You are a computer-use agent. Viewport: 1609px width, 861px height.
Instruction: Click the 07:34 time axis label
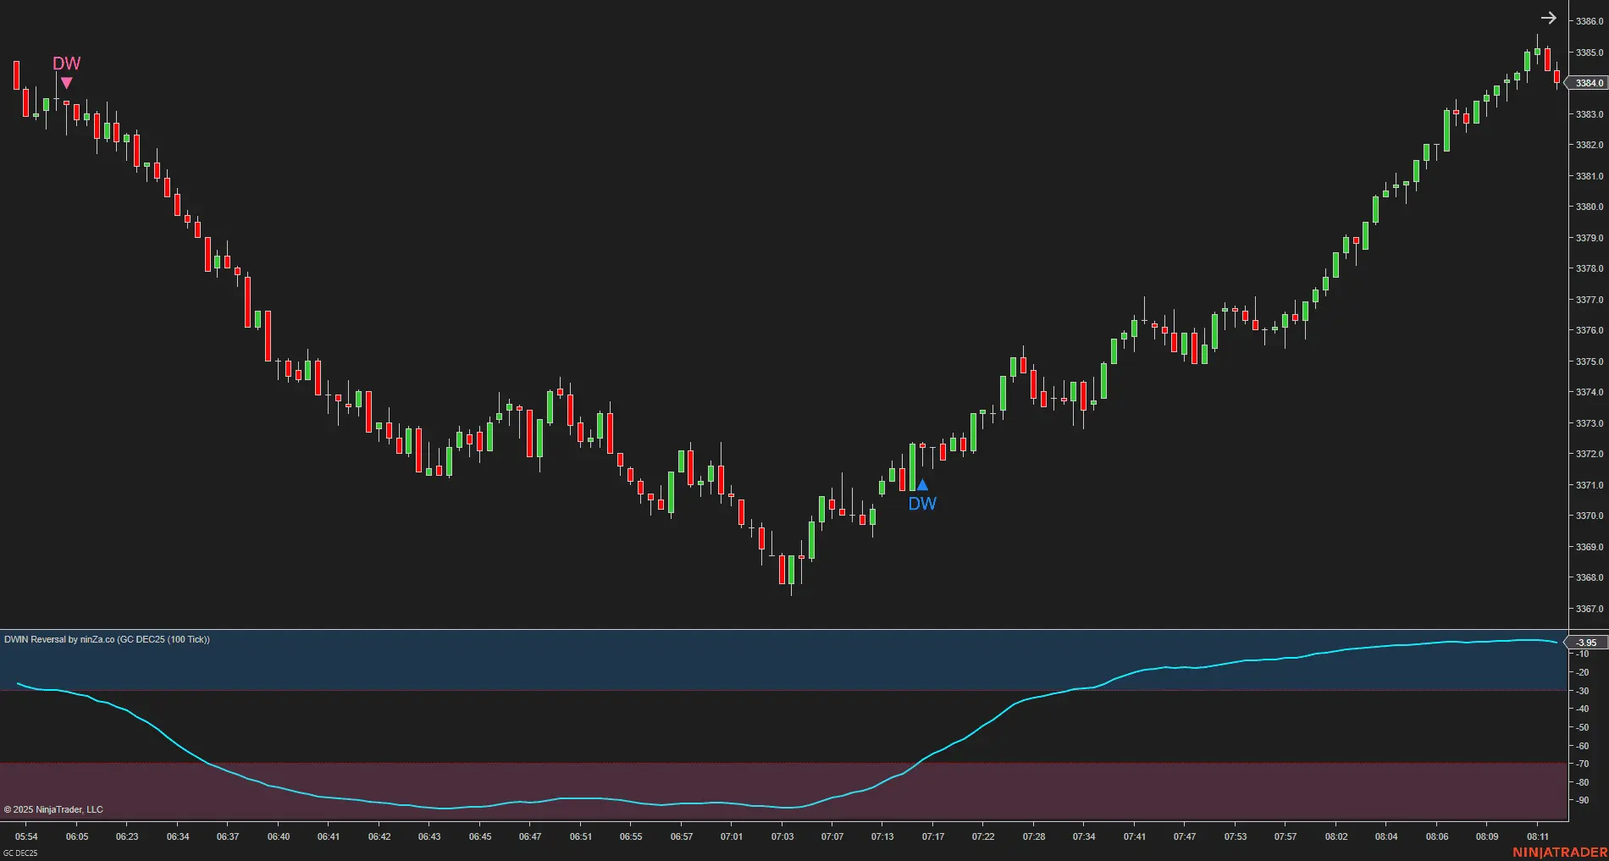tap(1084, 836)
